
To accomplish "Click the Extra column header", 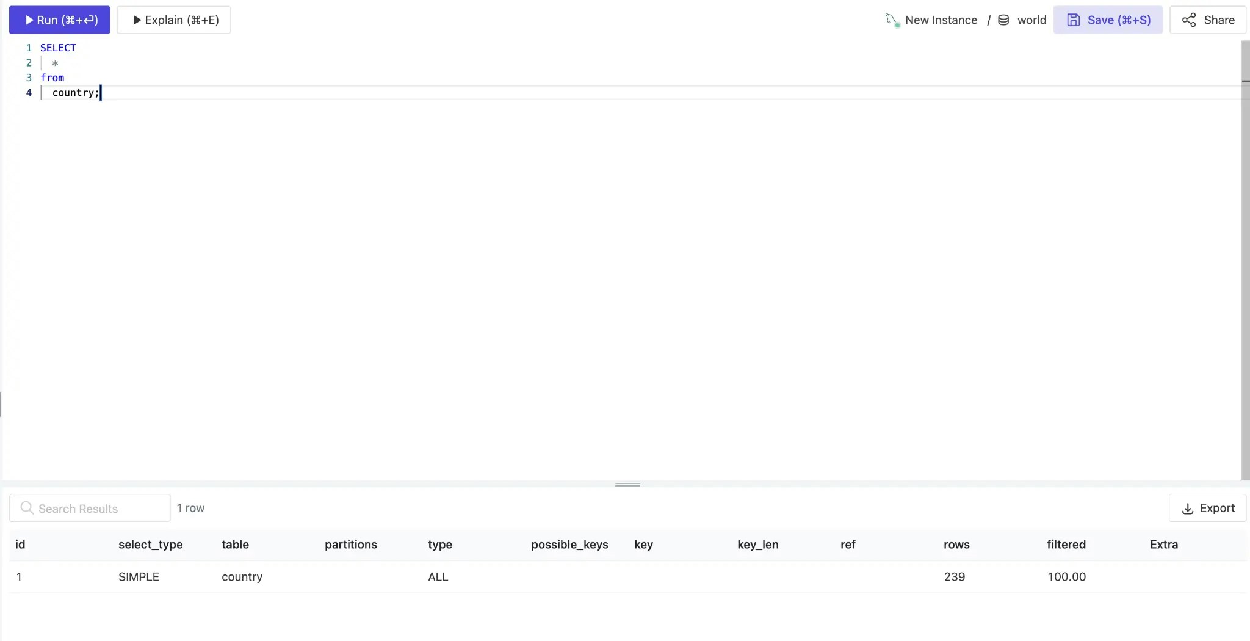I will 1164,545.
